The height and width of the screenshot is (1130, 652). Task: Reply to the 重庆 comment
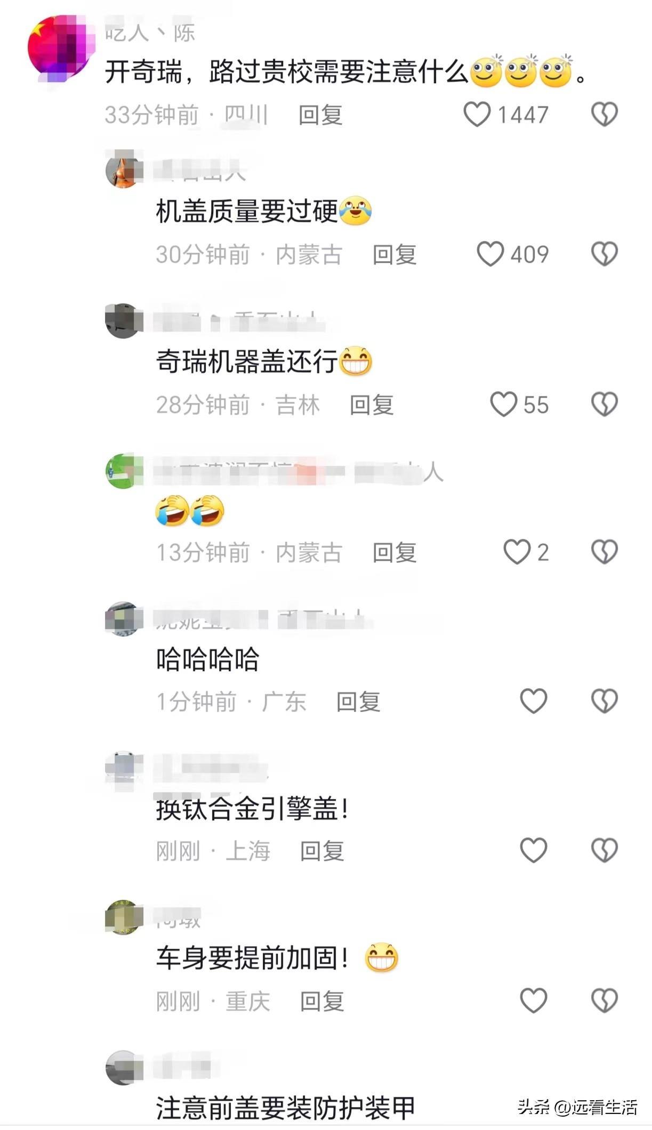coord(322,1001)
